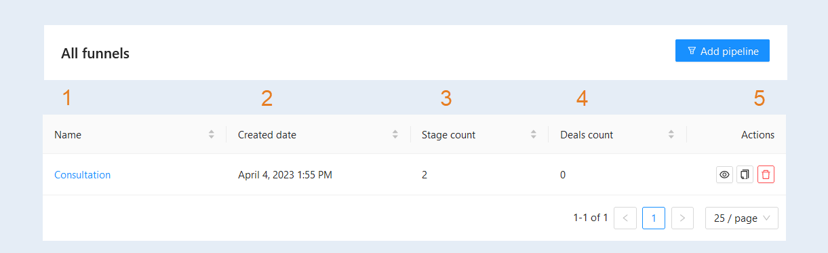Duplicate the Consultation funnel with copy icon

(x=745, y=174)
